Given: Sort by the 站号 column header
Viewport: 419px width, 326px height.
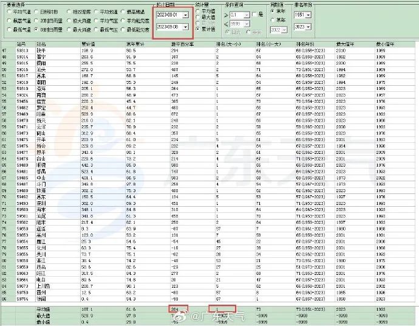Looking at the screenshot, I should (x=21, y=44).
